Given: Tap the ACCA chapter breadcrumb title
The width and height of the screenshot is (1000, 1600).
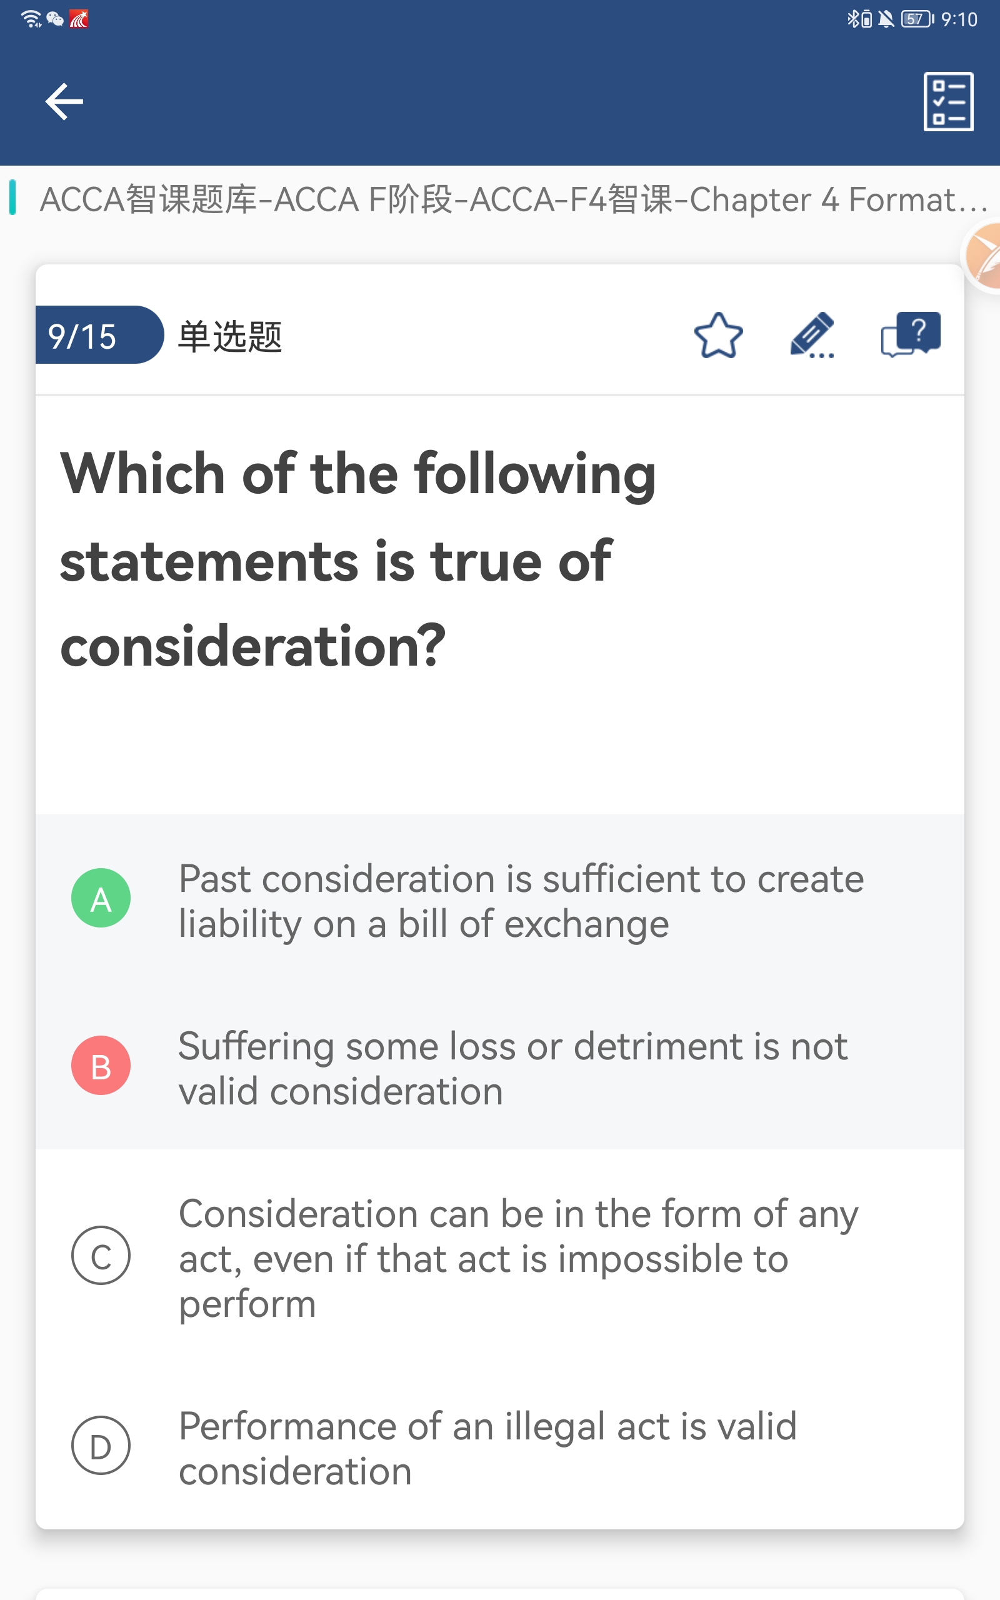Looking at the screenshot, I should click(513, 199).
